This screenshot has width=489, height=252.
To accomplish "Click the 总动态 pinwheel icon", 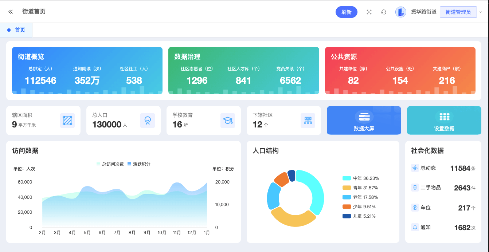I will [x=415, y=168].
